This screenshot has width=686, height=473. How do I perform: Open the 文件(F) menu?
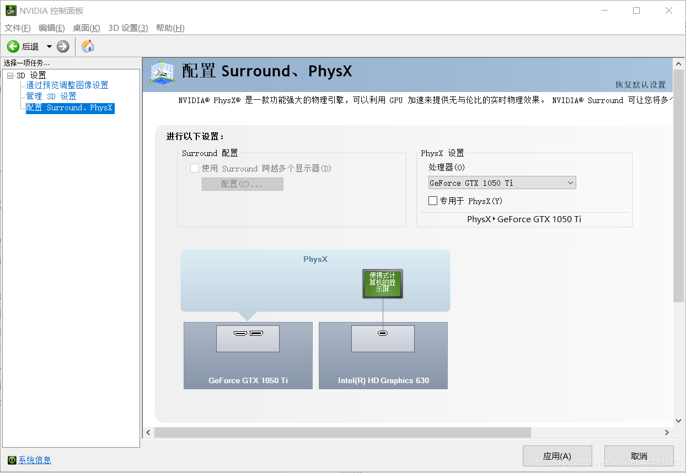(18, 28)
